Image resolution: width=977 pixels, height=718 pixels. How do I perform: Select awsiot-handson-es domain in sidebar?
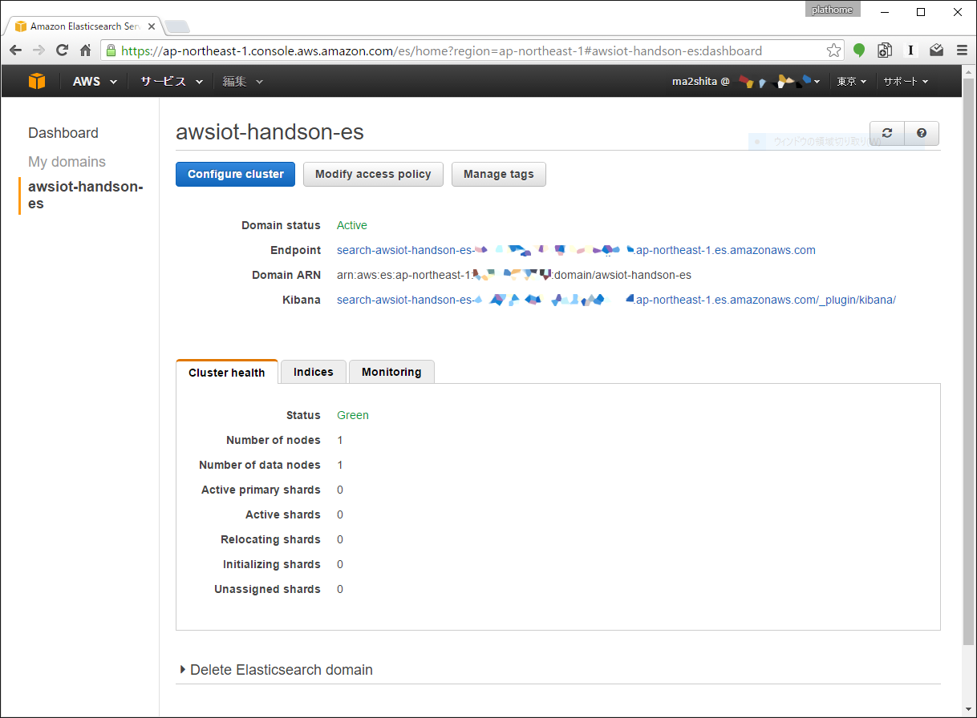[85, 195]
